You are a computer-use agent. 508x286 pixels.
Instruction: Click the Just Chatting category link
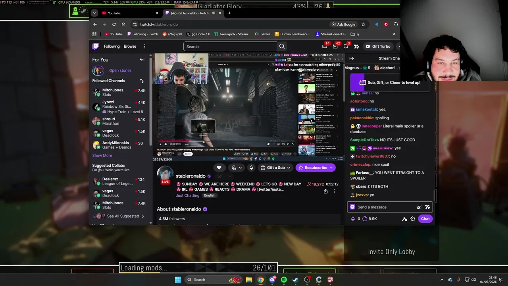coord(188,195)
